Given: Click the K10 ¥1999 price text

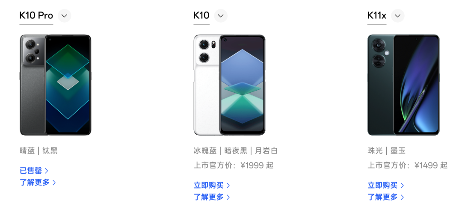Looking at the screenshot, I should pyautogui.click(x=234, y=165).
